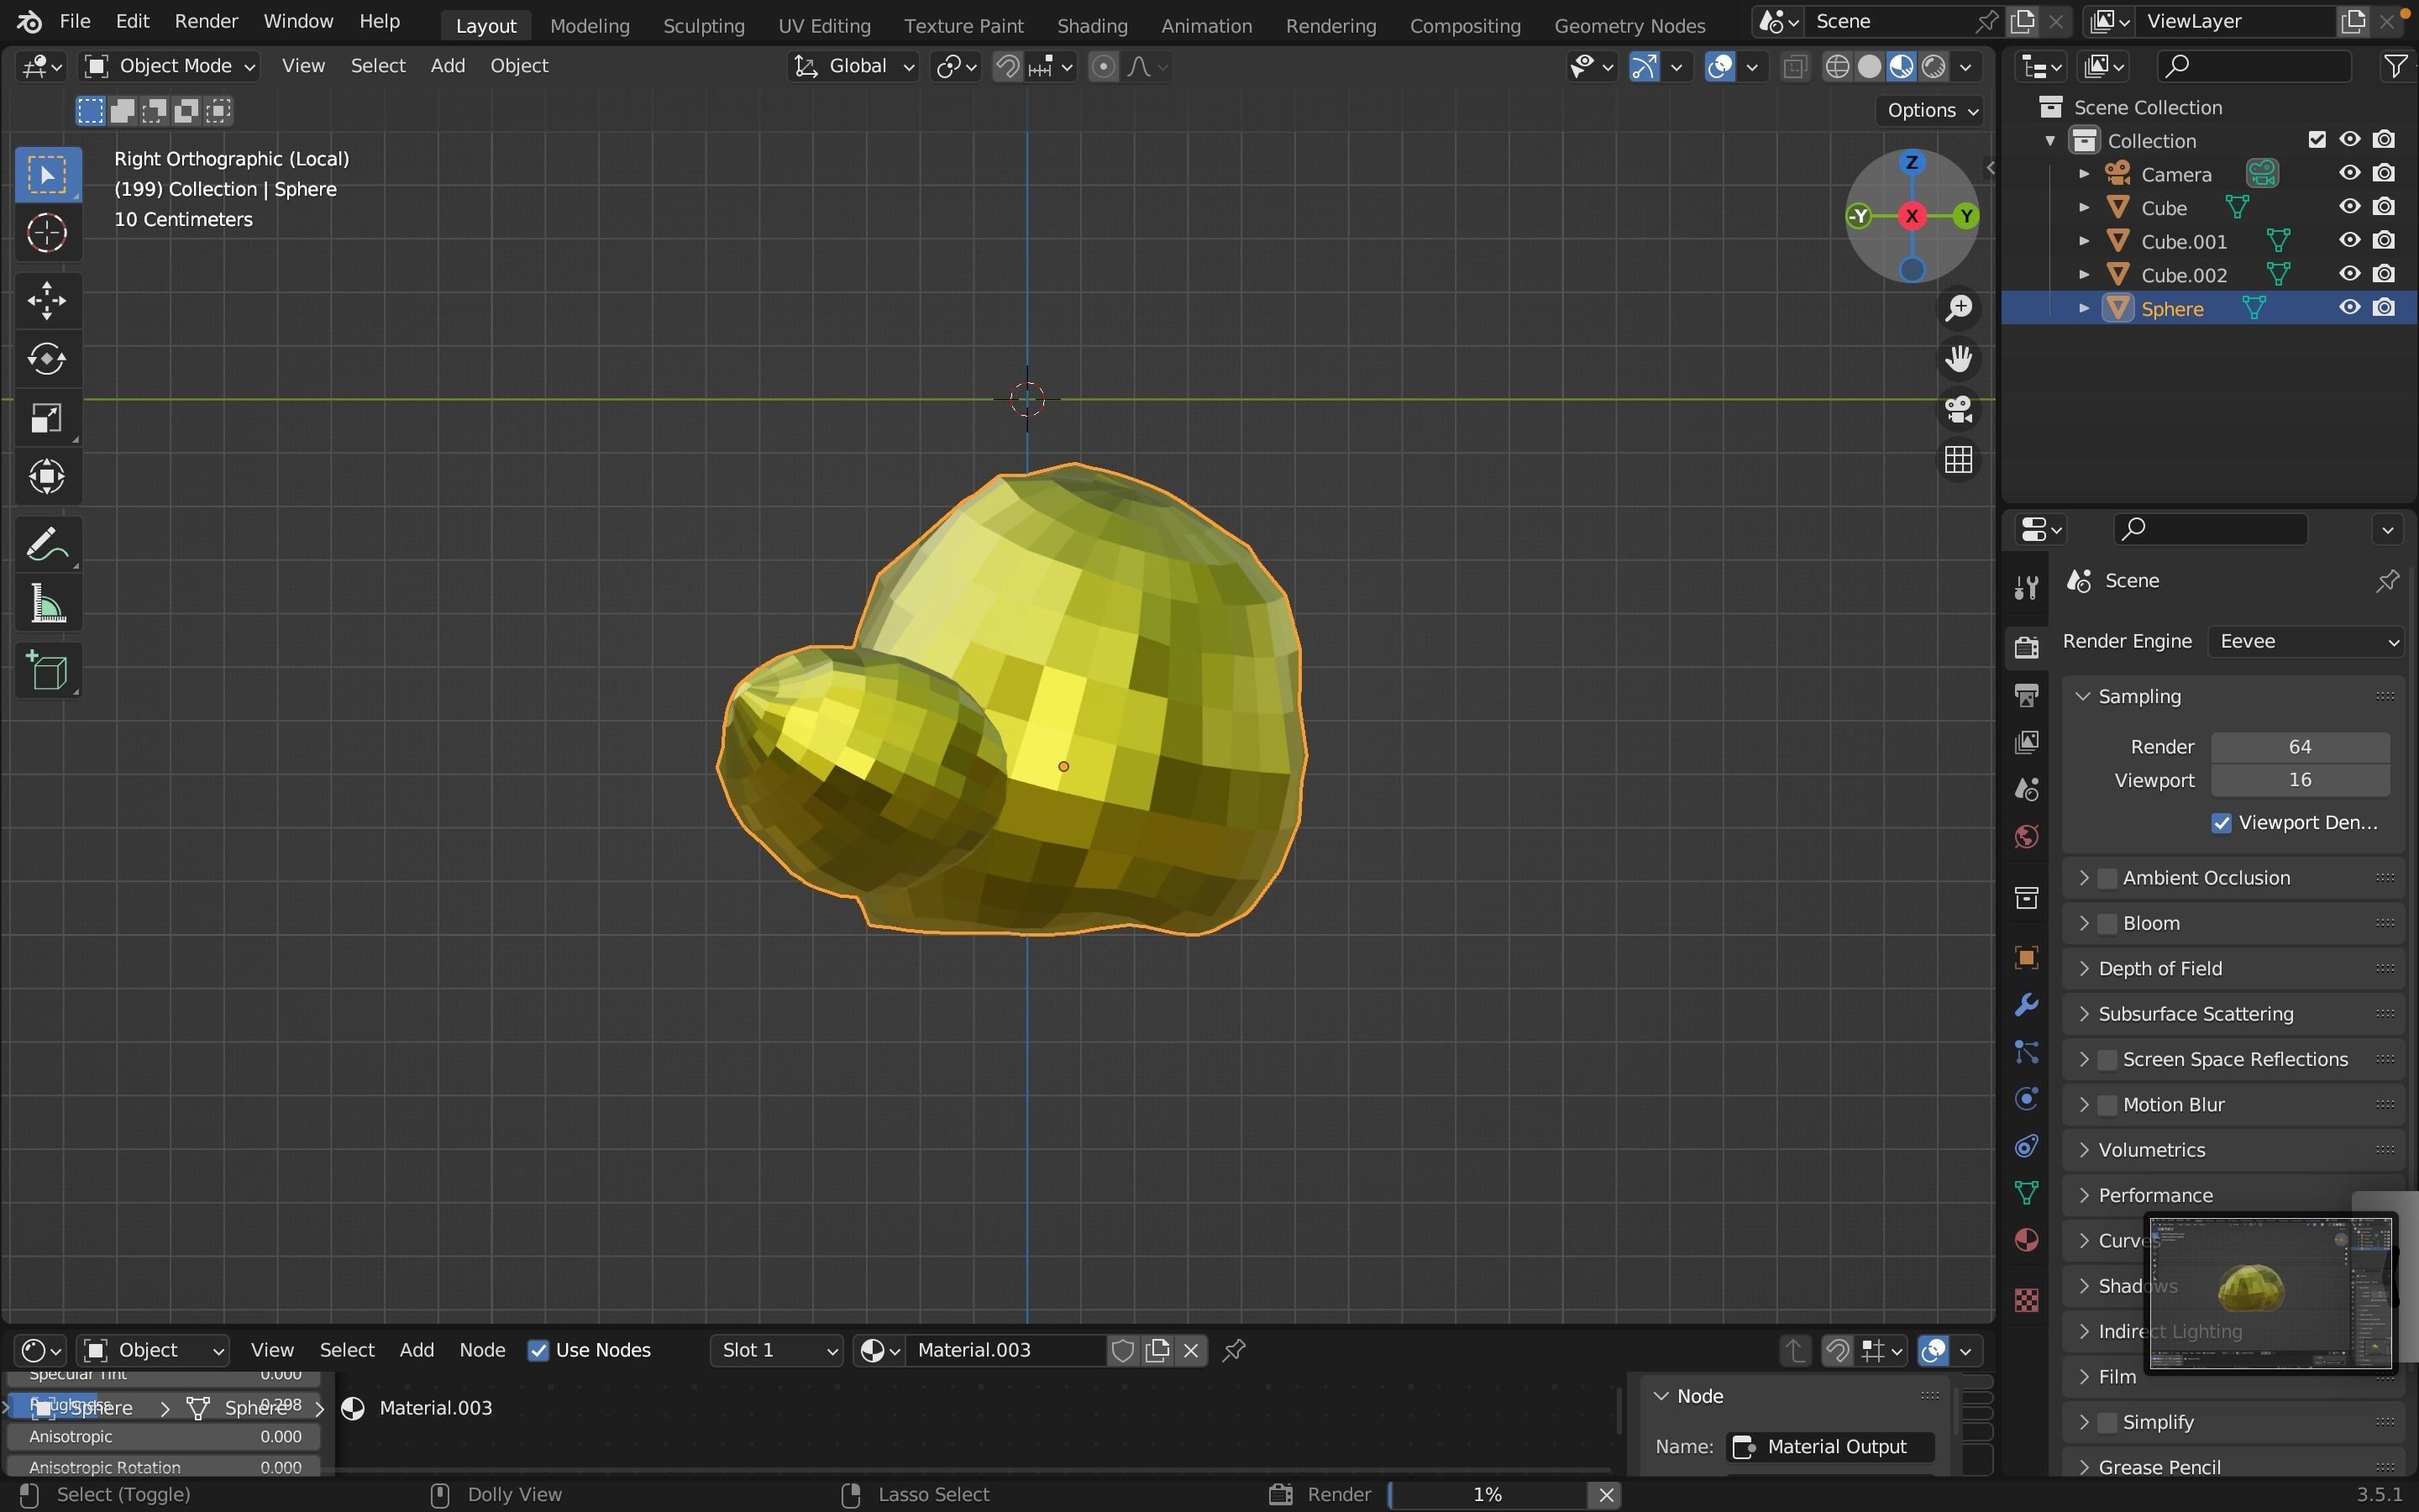Expand the Cube.001 outliner entry
The height and width of the screenshot is (1512, 2419).
2083,240
